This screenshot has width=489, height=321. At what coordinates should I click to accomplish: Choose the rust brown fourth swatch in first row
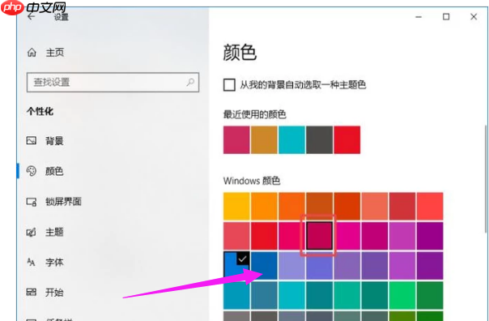click(x=319, y=207)
